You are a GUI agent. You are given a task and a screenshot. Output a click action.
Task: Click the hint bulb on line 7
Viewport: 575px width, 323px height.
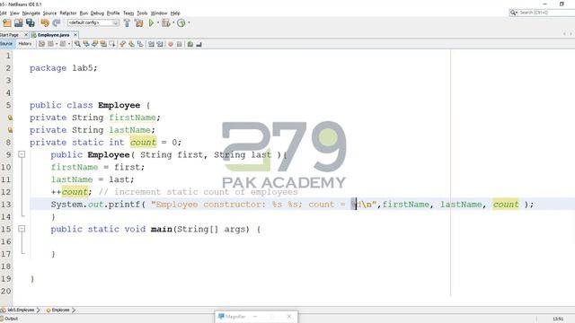point(10,130)
